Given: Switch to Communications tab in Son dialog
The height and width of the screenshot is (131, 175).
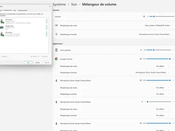Looking at the screenshot, I should tap(23, 10).
